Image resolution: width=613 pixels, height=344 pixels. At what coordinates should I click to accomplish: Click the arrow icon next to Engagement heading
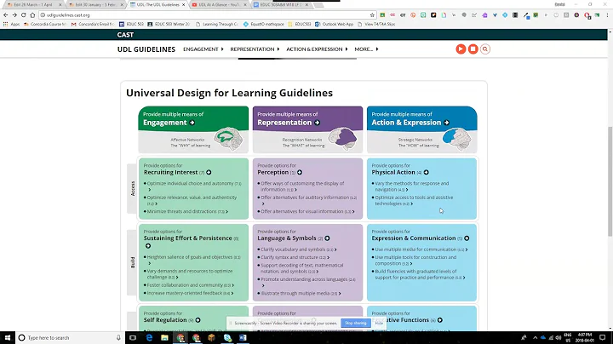click(192, 123)
